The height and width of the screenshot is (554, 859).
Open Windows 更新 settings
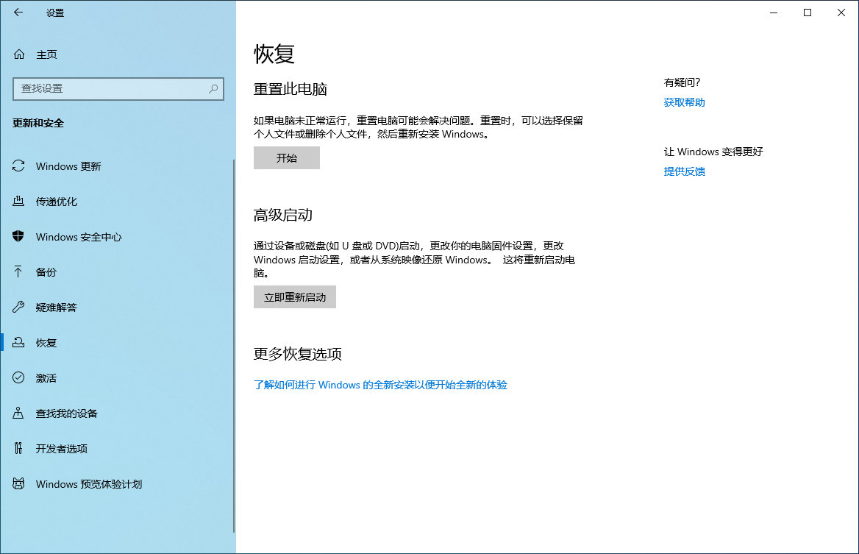[70, 166]
